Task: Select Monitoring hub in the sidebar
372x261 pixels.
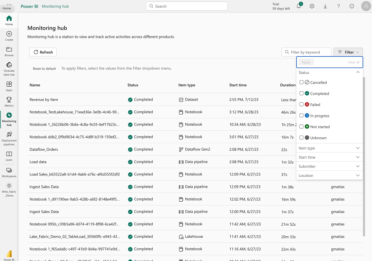Action: (x=9, y=119)
